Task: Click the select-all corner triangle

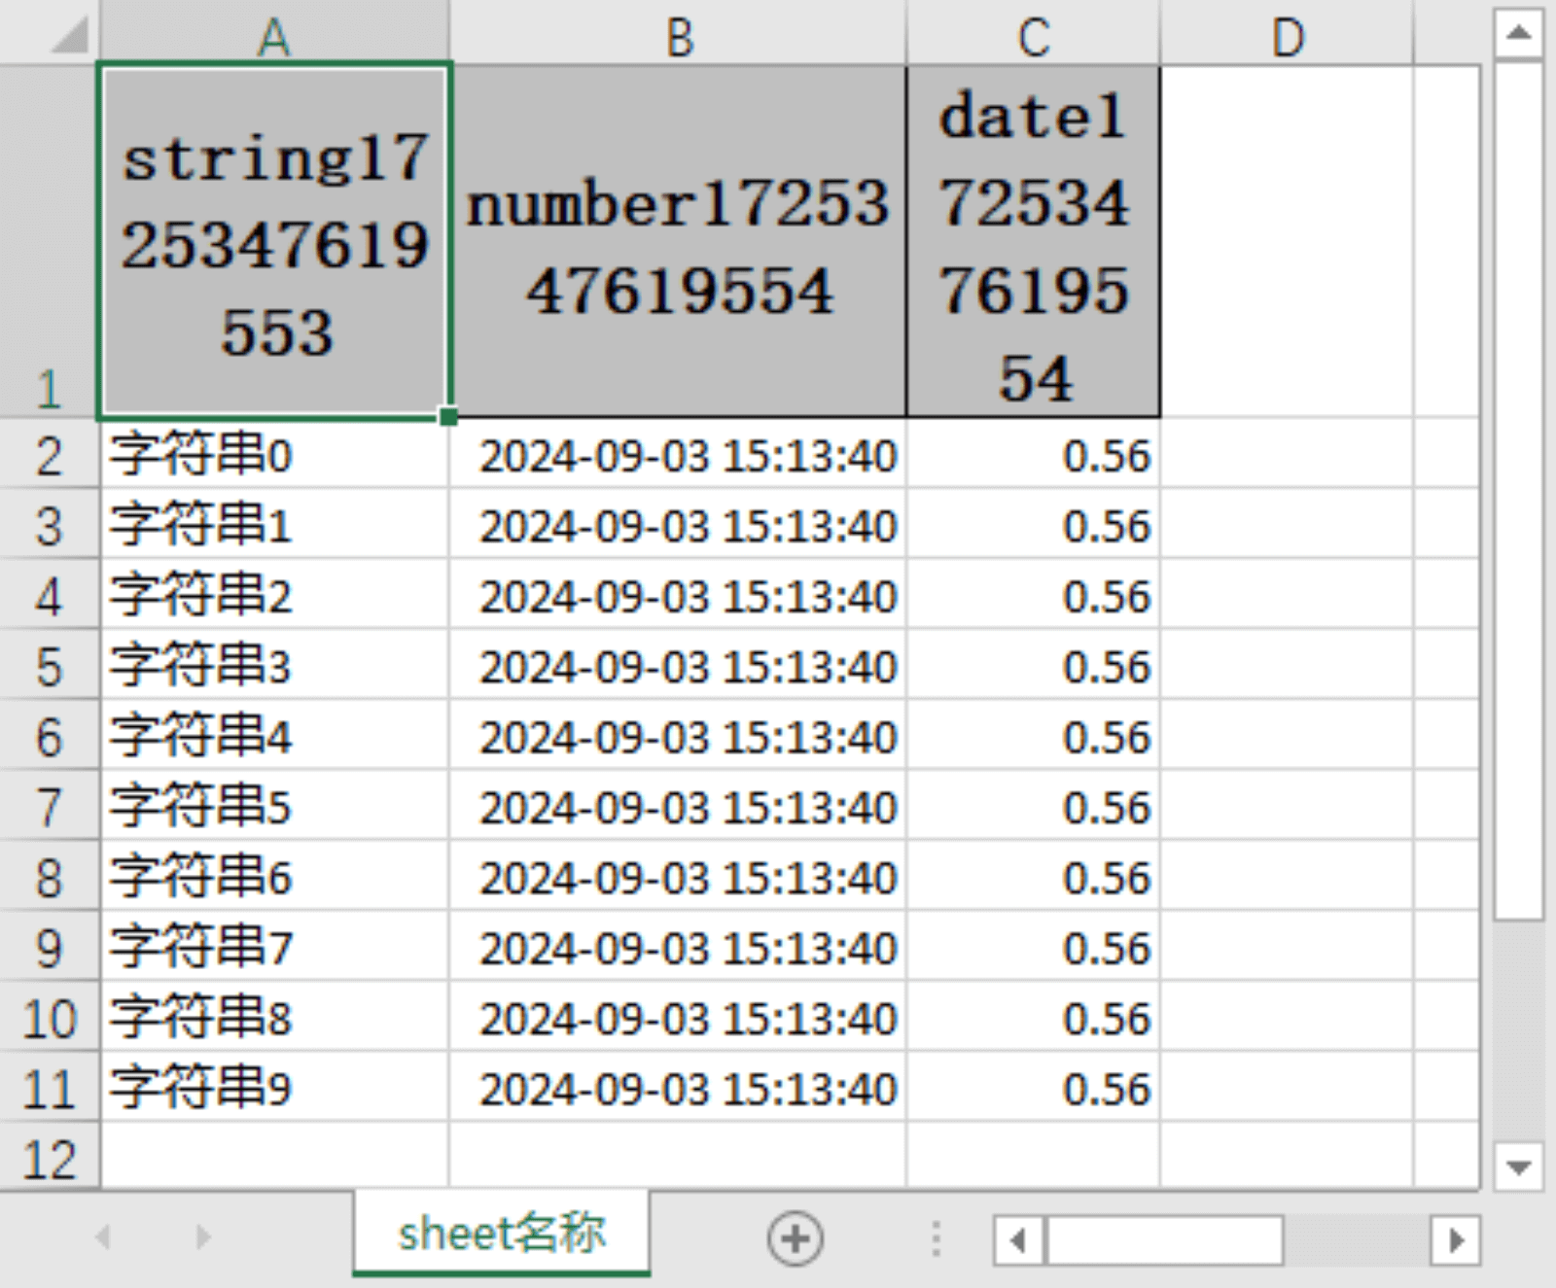Action: click(x=70, y=36)
